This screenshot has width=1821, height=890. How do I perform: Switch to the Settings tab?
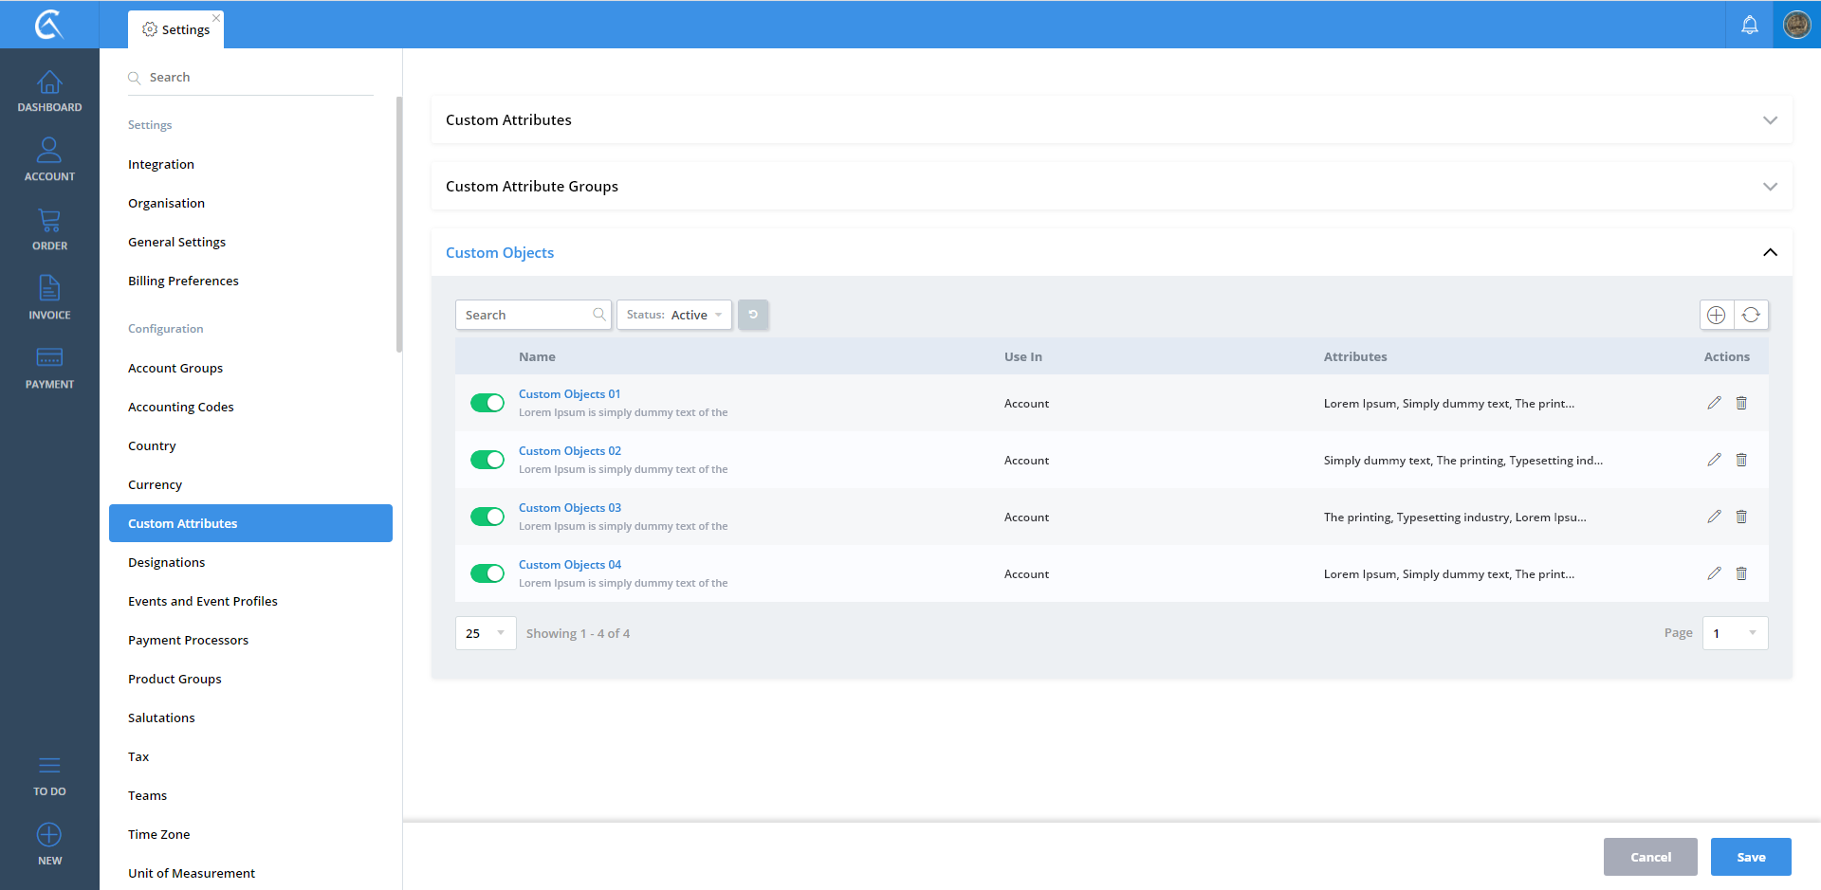[x=176, y=29]
